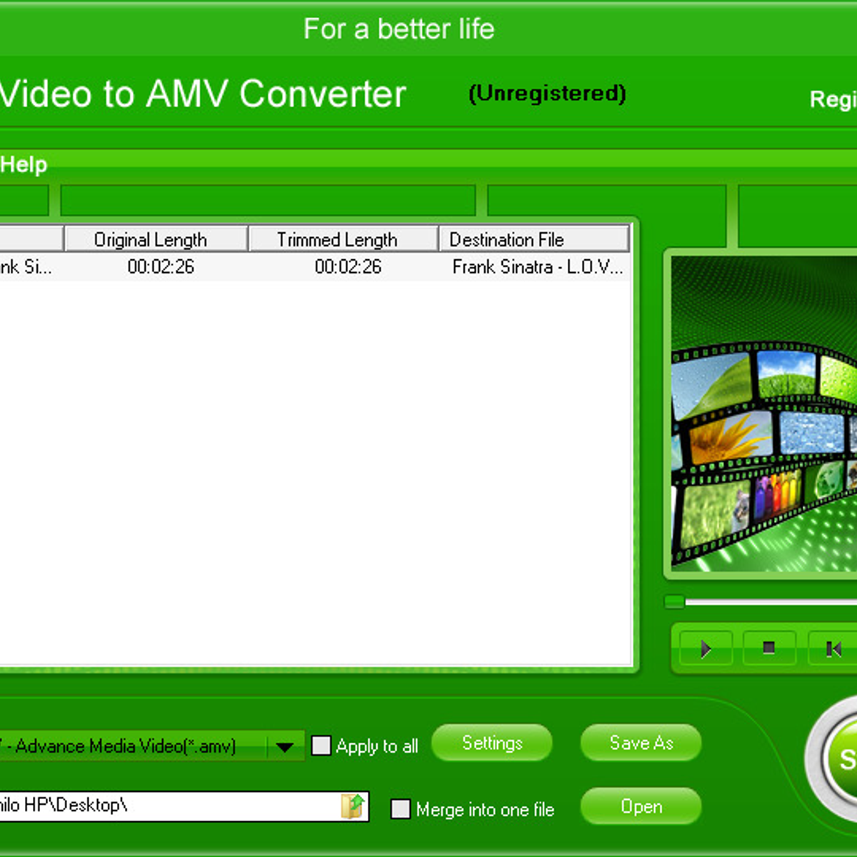This screenshot has height=857, width=857.
Task: Open the Help menu
Action: pos(24,165)
